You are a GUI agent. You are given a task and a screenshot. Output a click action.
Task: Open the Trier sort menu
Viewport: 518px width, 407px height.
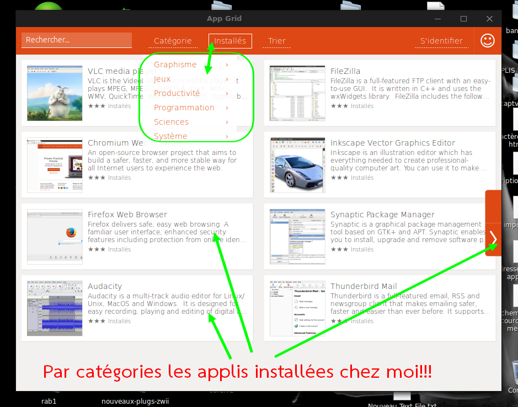coord(277,41)
